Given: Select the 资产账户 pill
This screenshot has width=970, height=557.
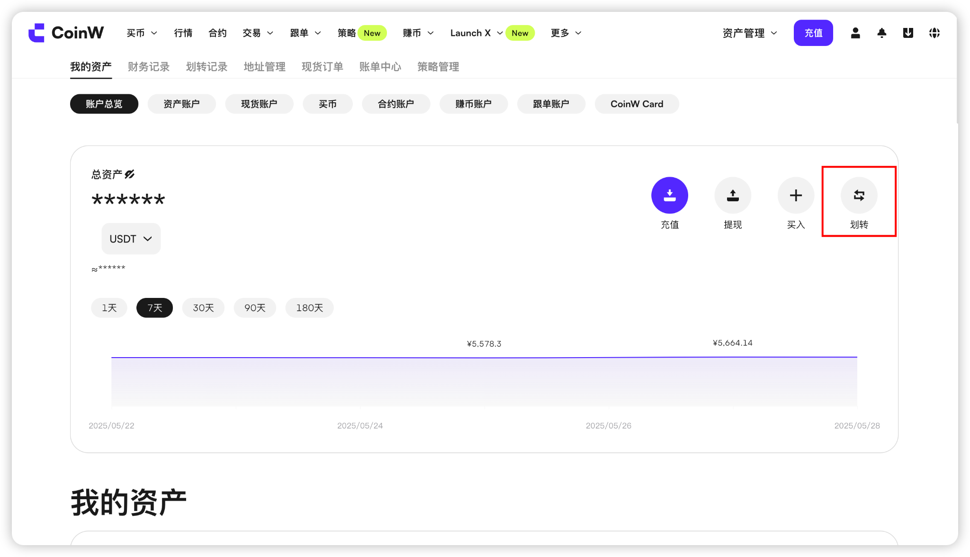Looking at the screenshot, I should 182,104.
